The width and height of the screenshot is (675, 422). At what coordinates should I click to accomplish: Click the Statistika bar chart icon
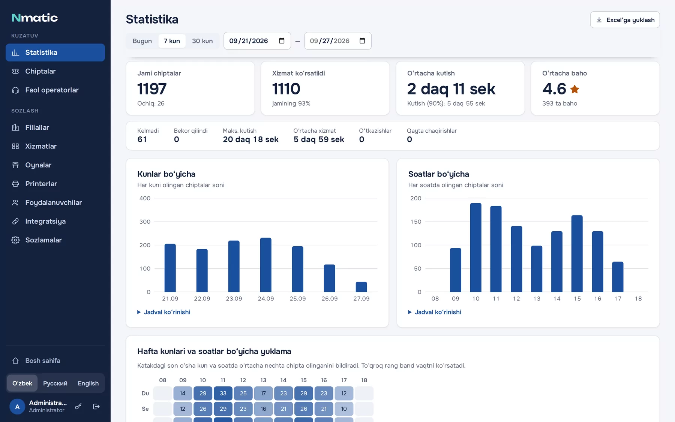point(15,52)
